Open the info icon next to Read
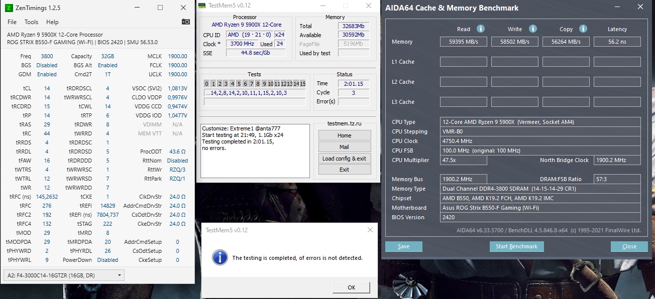Image resolution: width=655 pixels, height=299 pixels. [x=481, y=29]
